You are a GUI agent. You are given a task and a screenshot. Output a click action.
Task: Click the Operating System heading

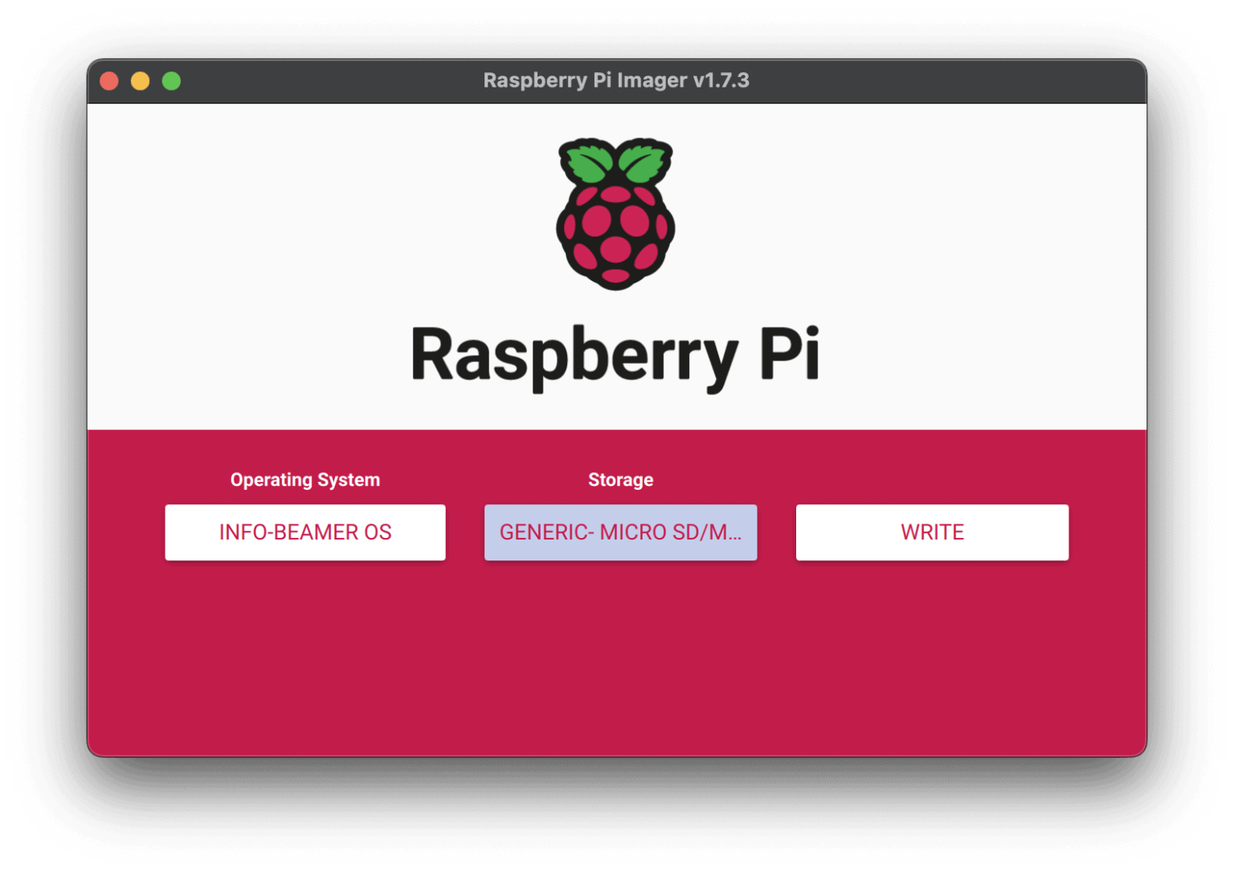pyautogui.click(x=305, y=479)
